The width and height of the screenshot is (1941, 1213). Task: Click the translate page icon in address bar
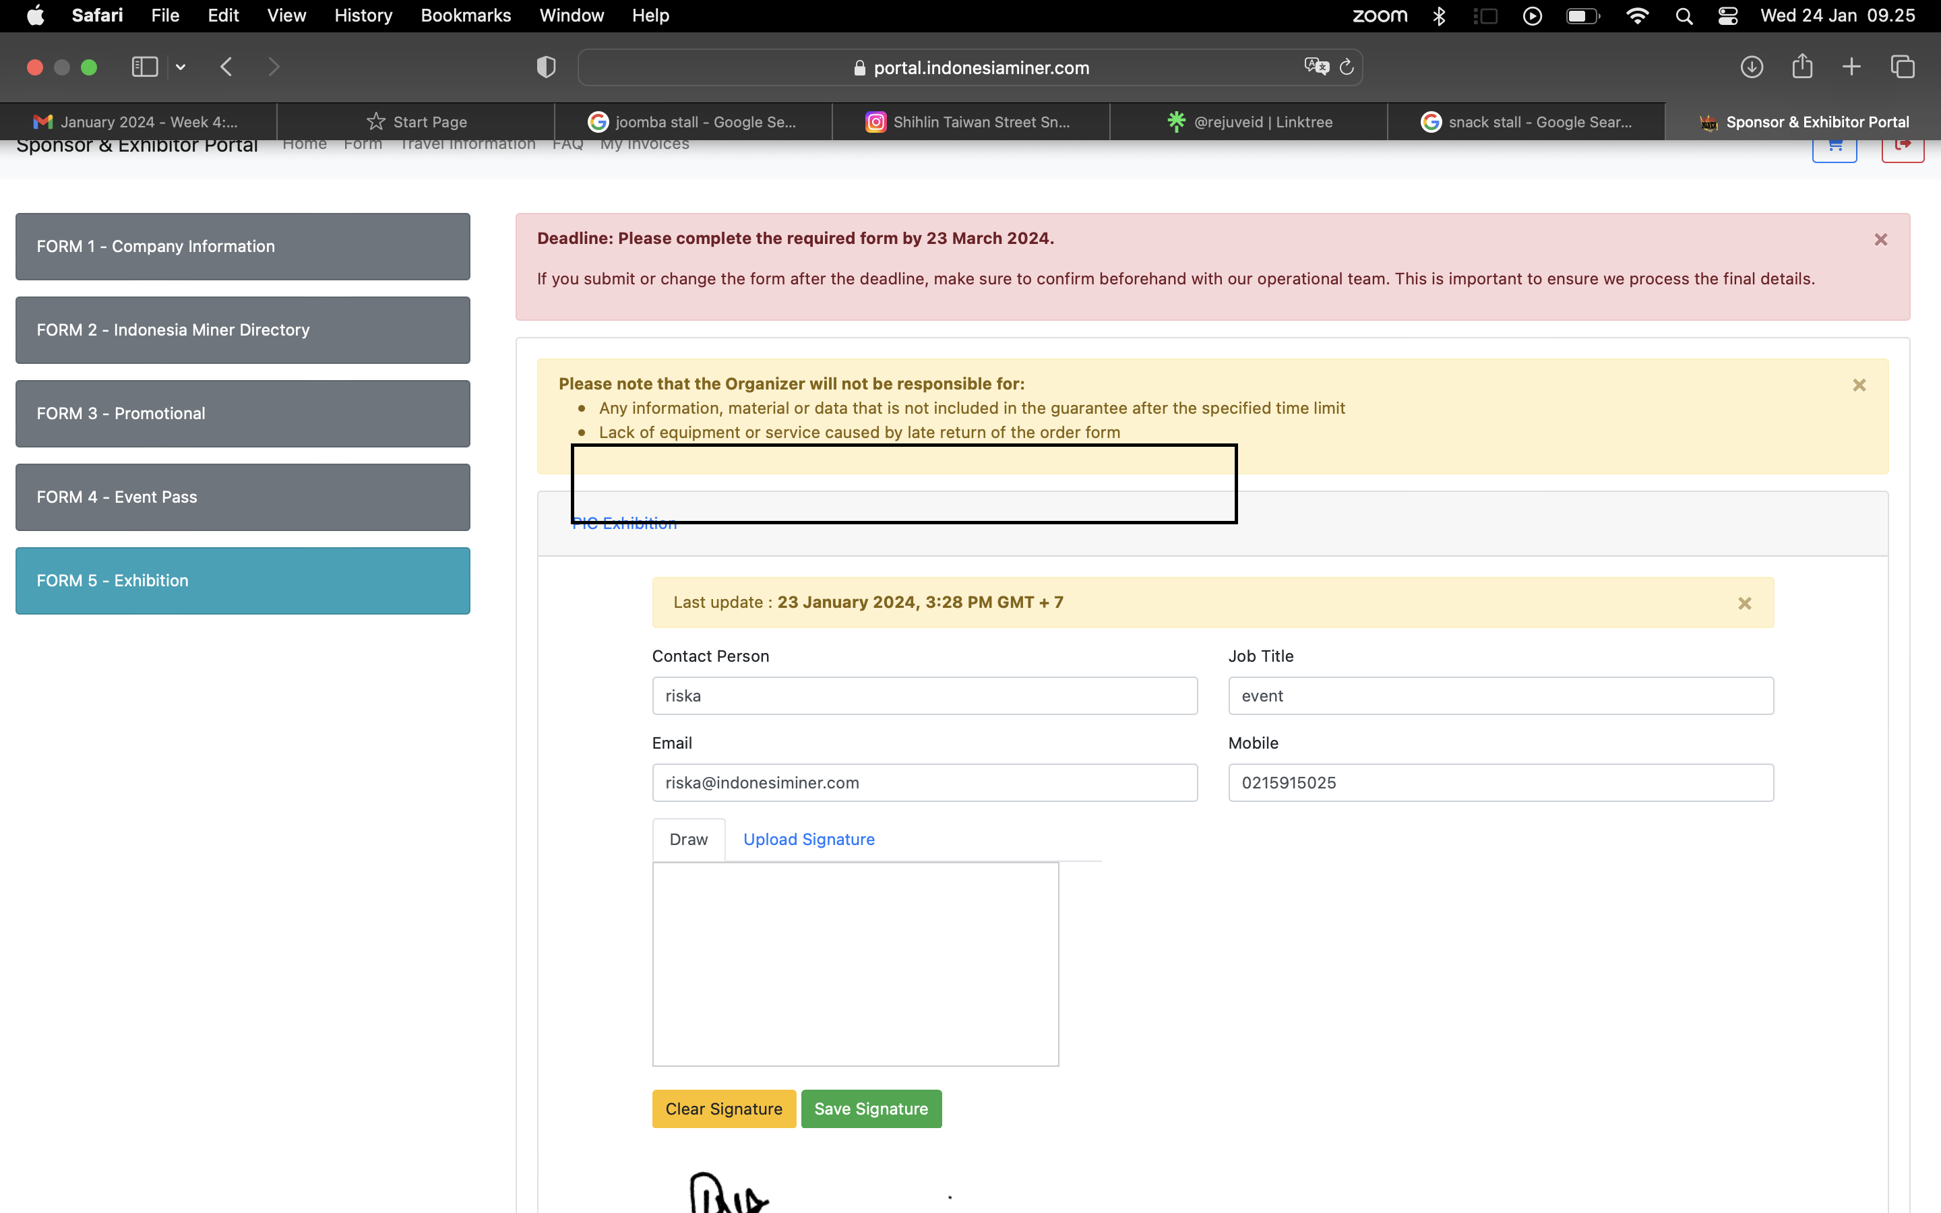(1316, 67)
